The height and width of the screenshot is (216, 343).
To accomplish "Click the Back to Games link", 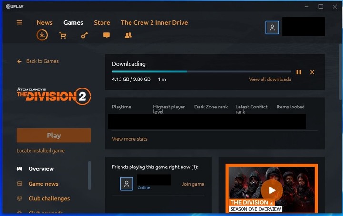I will [42, 61].
